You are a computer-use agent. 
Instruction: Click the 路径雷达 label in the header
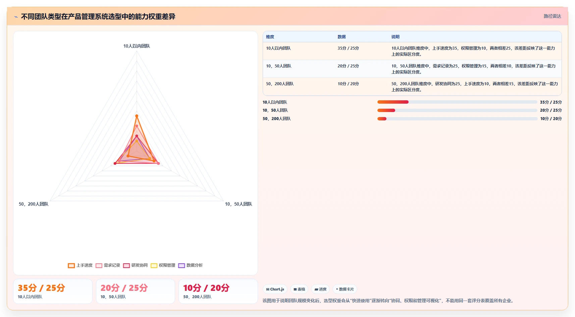tap(552, 16)
